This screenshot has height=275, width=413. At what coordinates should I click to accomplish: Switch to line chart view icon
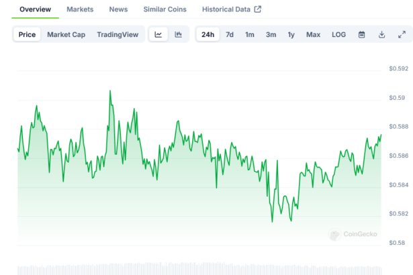(x=158, y=34)
